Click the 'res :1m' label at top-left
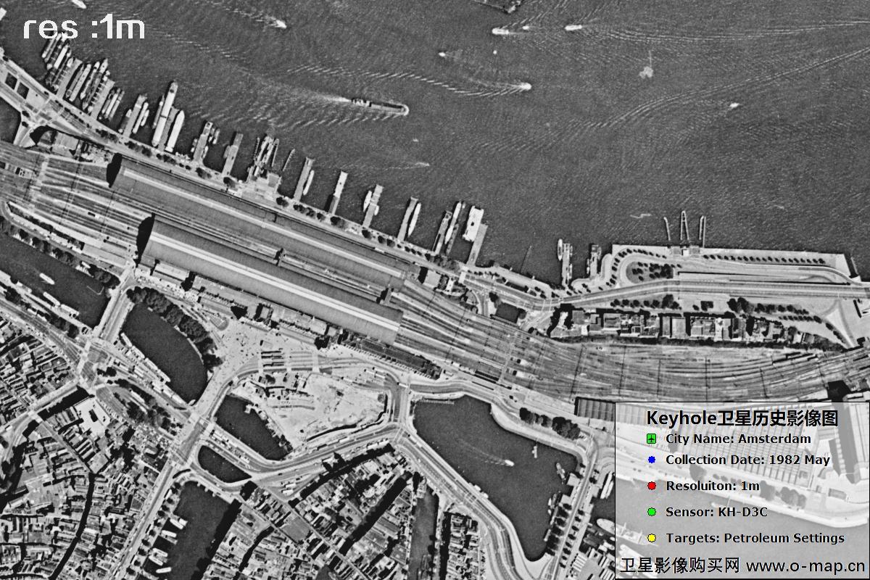This screenshot has height=580, width=870. [x=83, y=28]
